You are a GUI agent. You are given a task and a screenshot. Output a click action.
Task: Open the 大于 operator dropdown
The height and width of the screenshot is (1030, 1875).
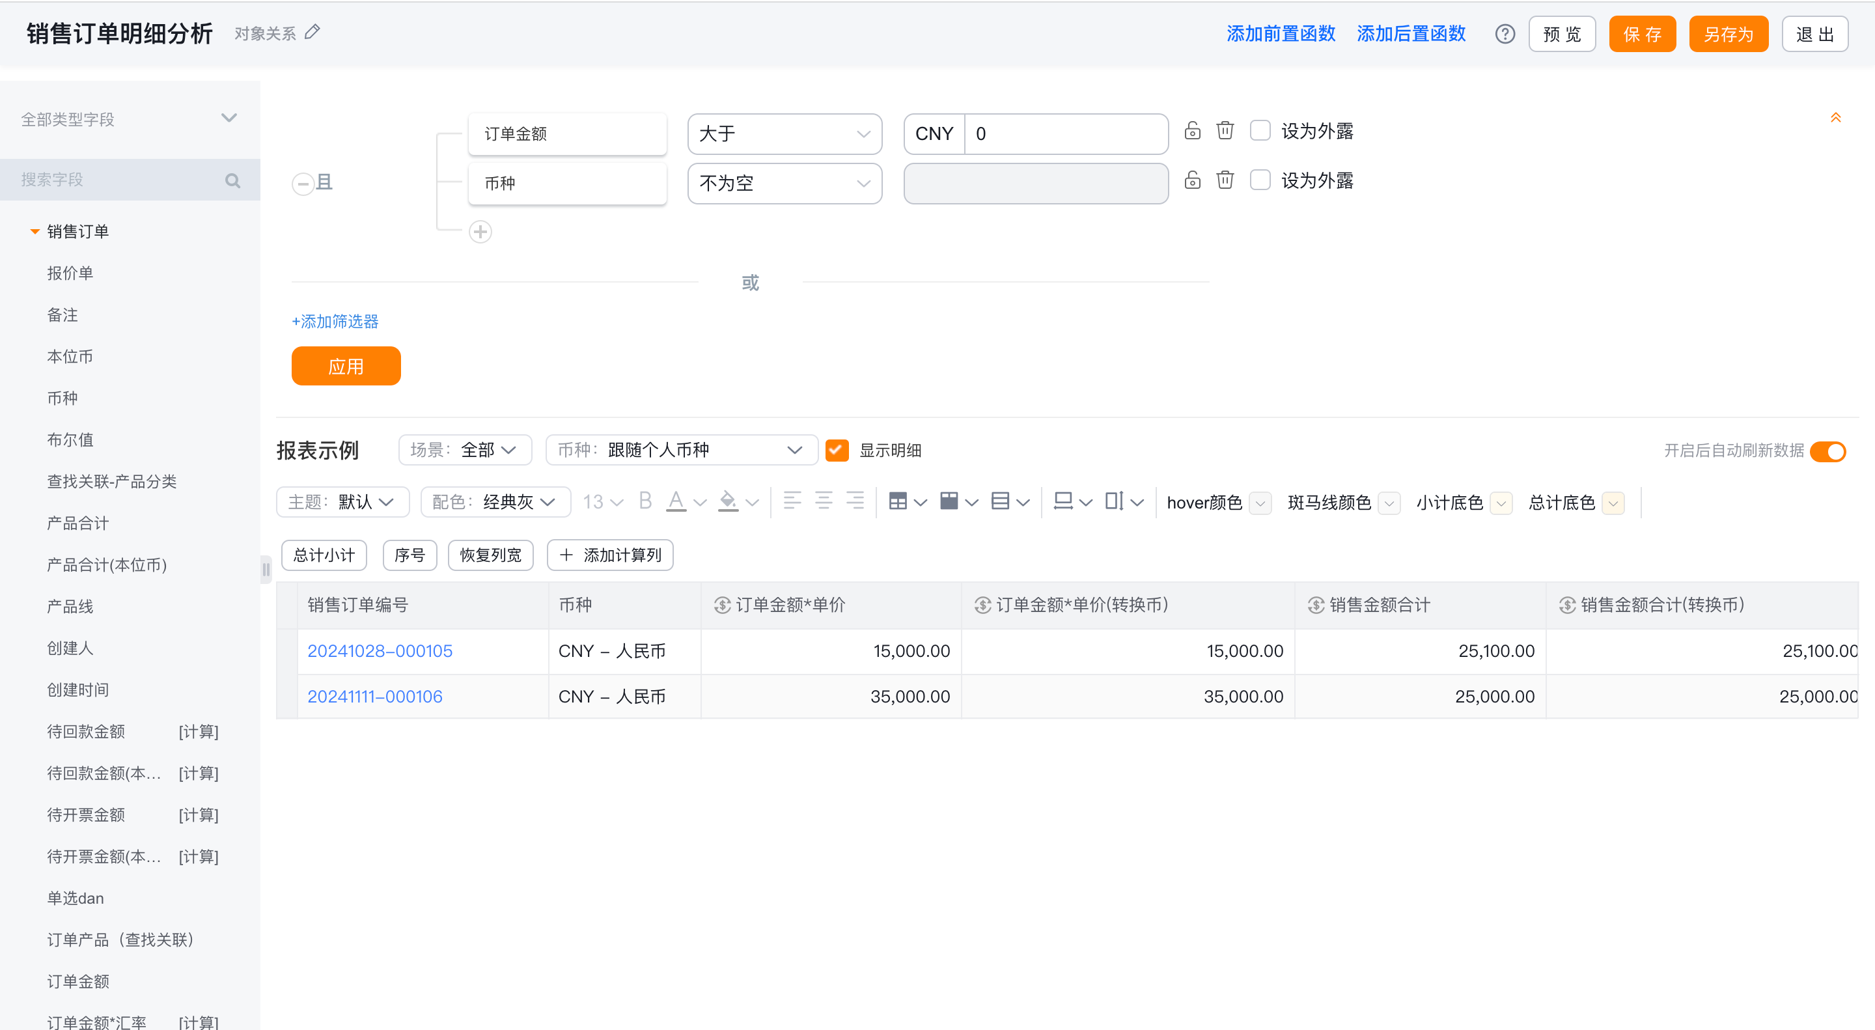click(x=785, y=134)
